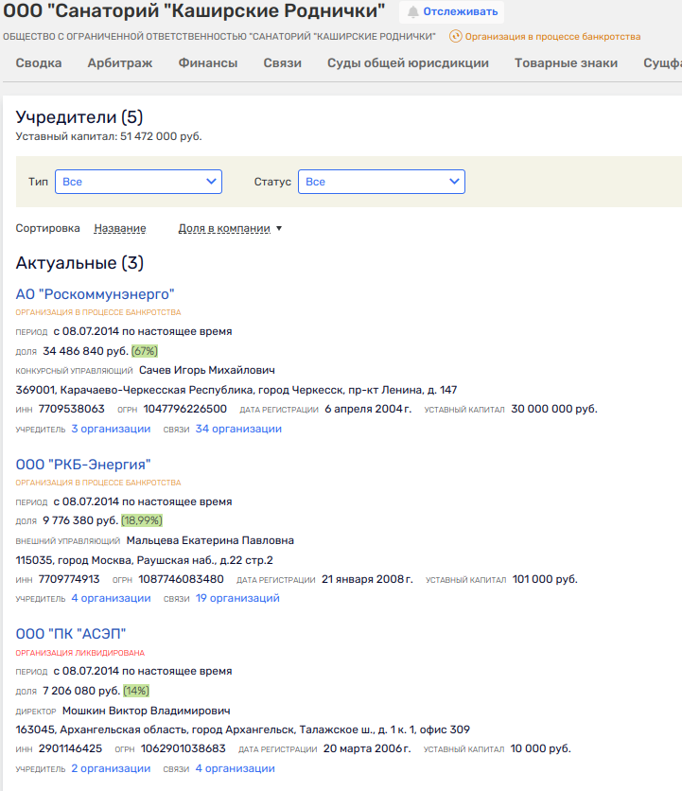
Task: Click manager name Мальцева Екатерина Павловна
Action: tap(210, 541)
